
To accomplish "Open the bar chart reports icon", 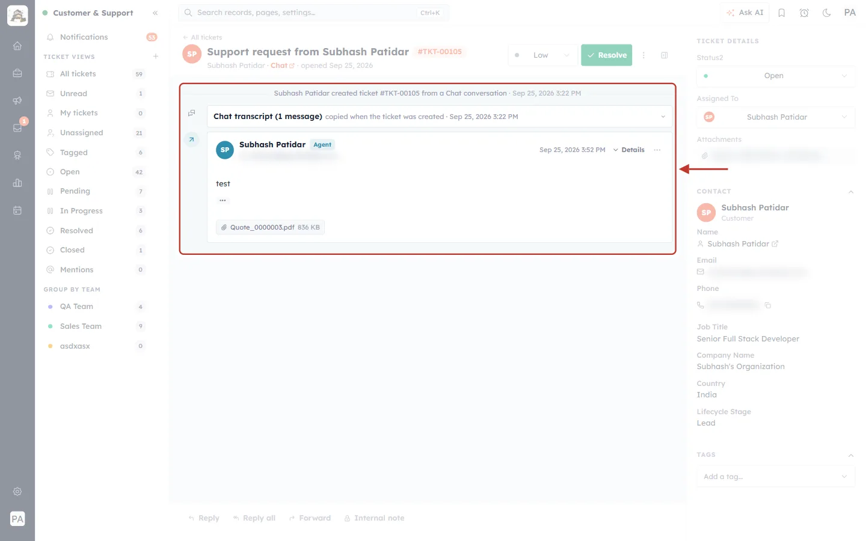I will (17, 183).
